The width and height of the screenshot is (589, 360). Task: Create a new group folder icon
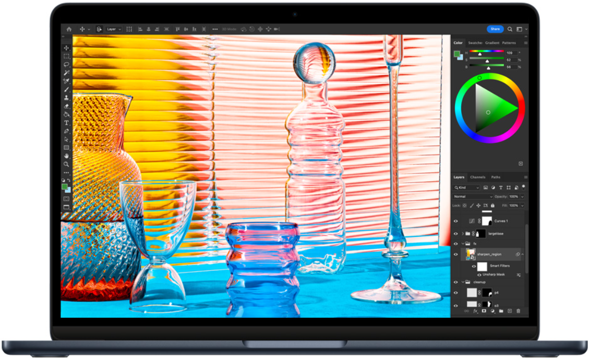(x=501, y=311)
